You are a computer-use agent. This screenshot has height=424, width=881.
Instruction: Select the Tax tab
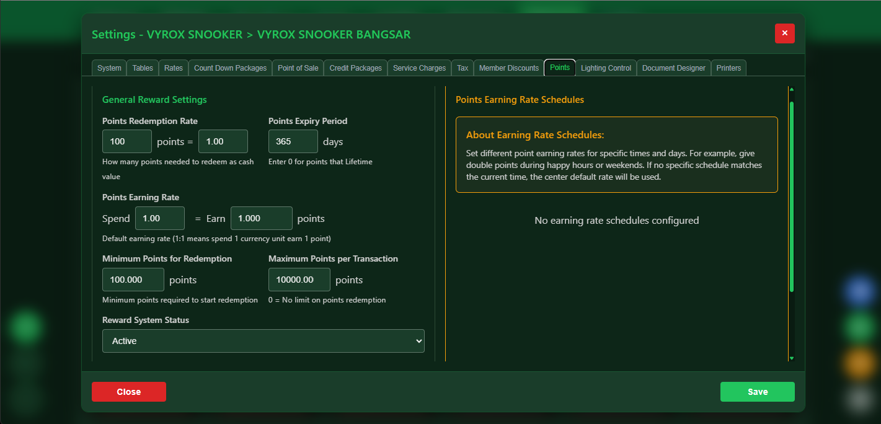click(x=462, y=68)
